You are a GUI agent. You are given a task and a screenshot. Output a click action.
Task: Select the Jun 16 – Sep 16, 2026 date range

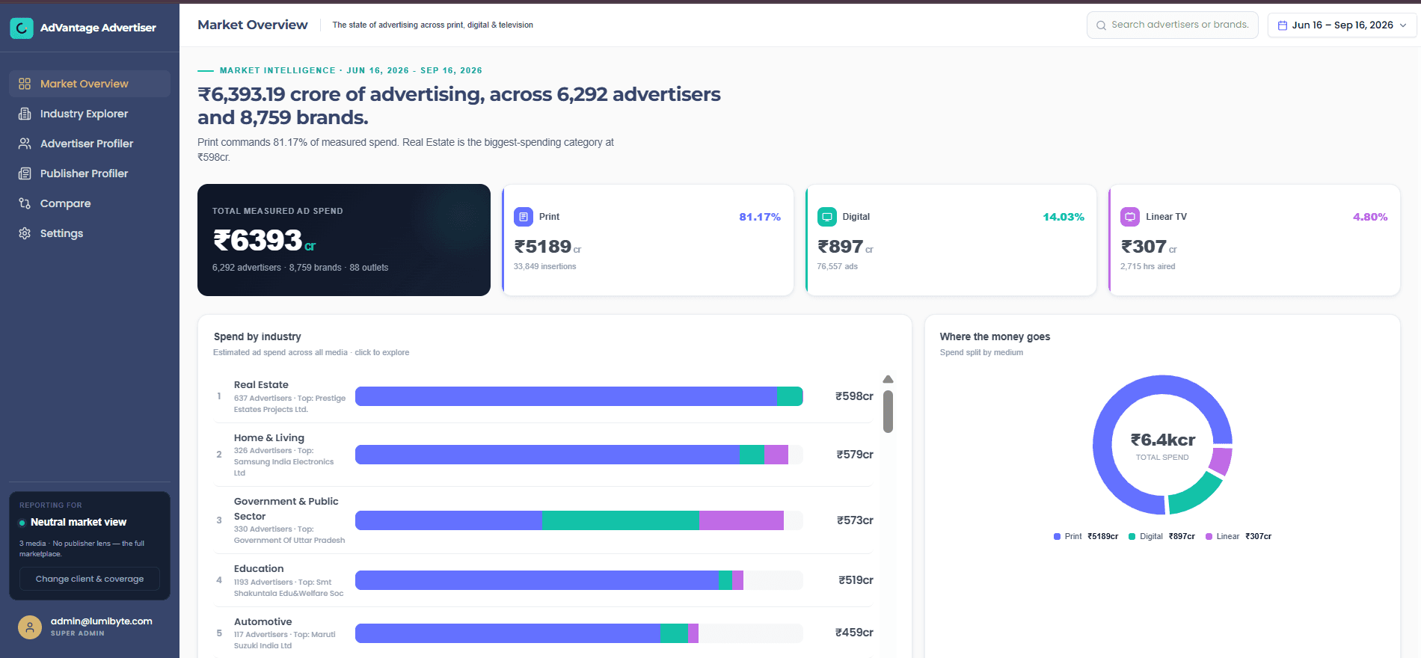tap(1342, 25)
